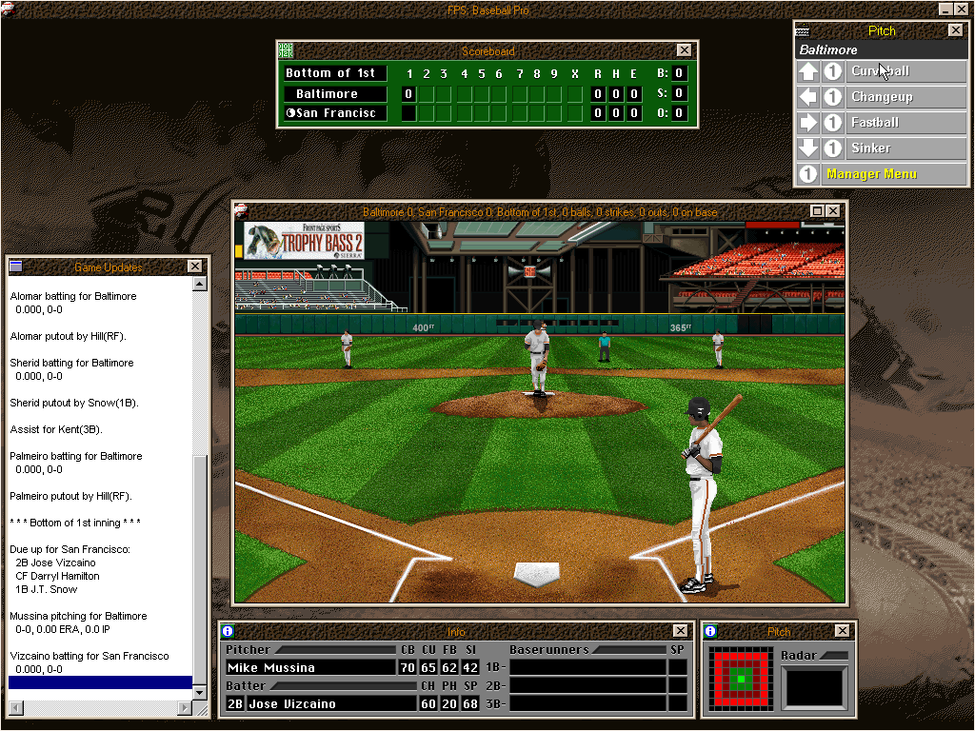Click 'CF Darryl Hamilton' in due up list
The image size is (975, 731).
57,576
